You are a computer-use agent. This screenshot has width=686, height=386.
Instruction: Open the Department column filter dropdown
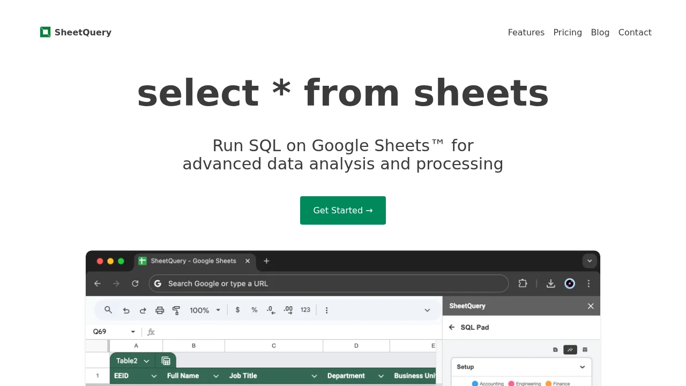coord(381,376)
